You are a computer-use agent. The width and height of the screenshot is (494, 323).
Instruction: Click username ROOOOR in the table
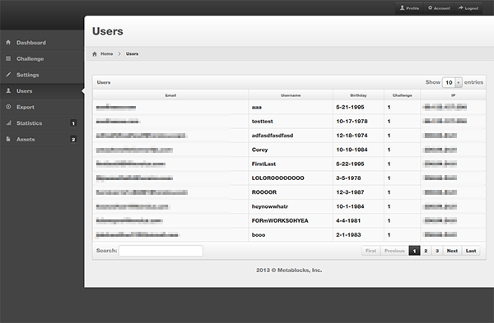pyautogui.click(x=264, y=192)
